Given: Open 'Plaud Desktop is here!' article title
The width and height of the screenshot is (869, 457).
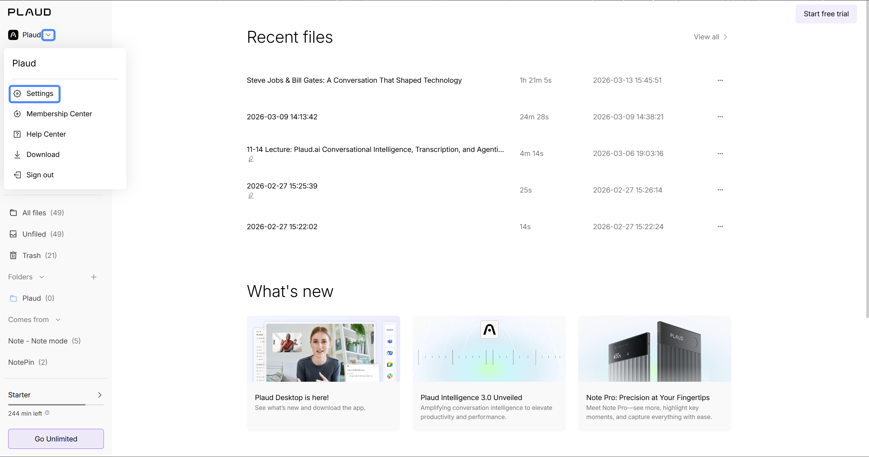Looking at the screenshot, I should 292,398.
